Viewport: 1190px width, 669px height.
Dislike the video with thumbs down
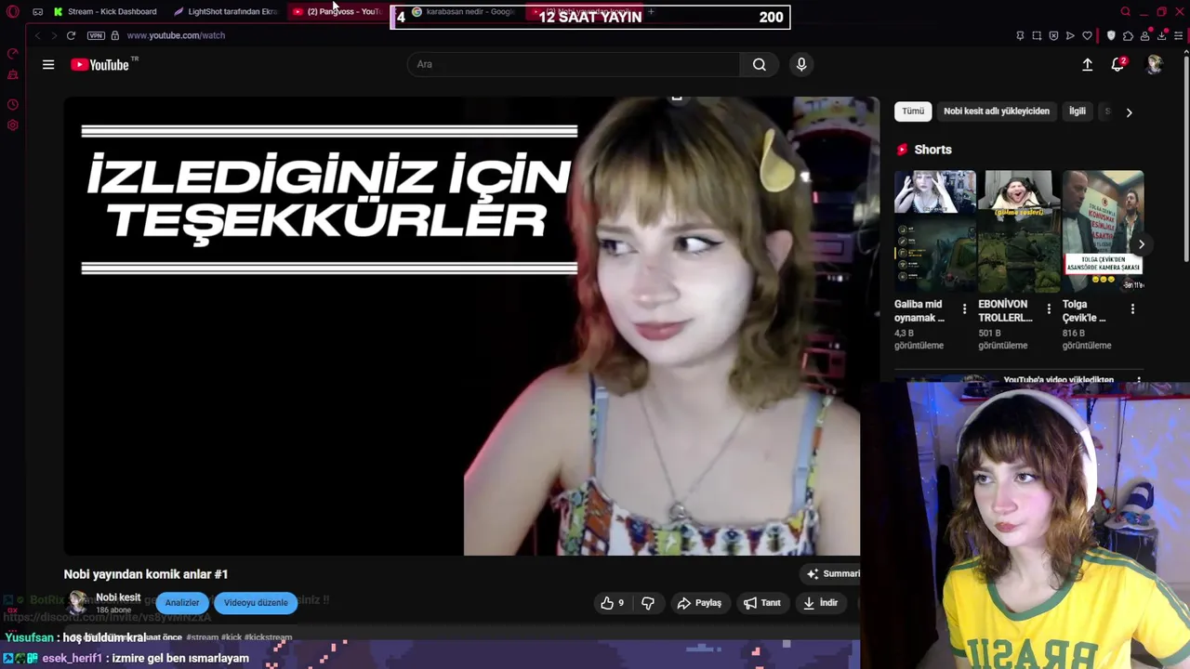coord(648,603)
